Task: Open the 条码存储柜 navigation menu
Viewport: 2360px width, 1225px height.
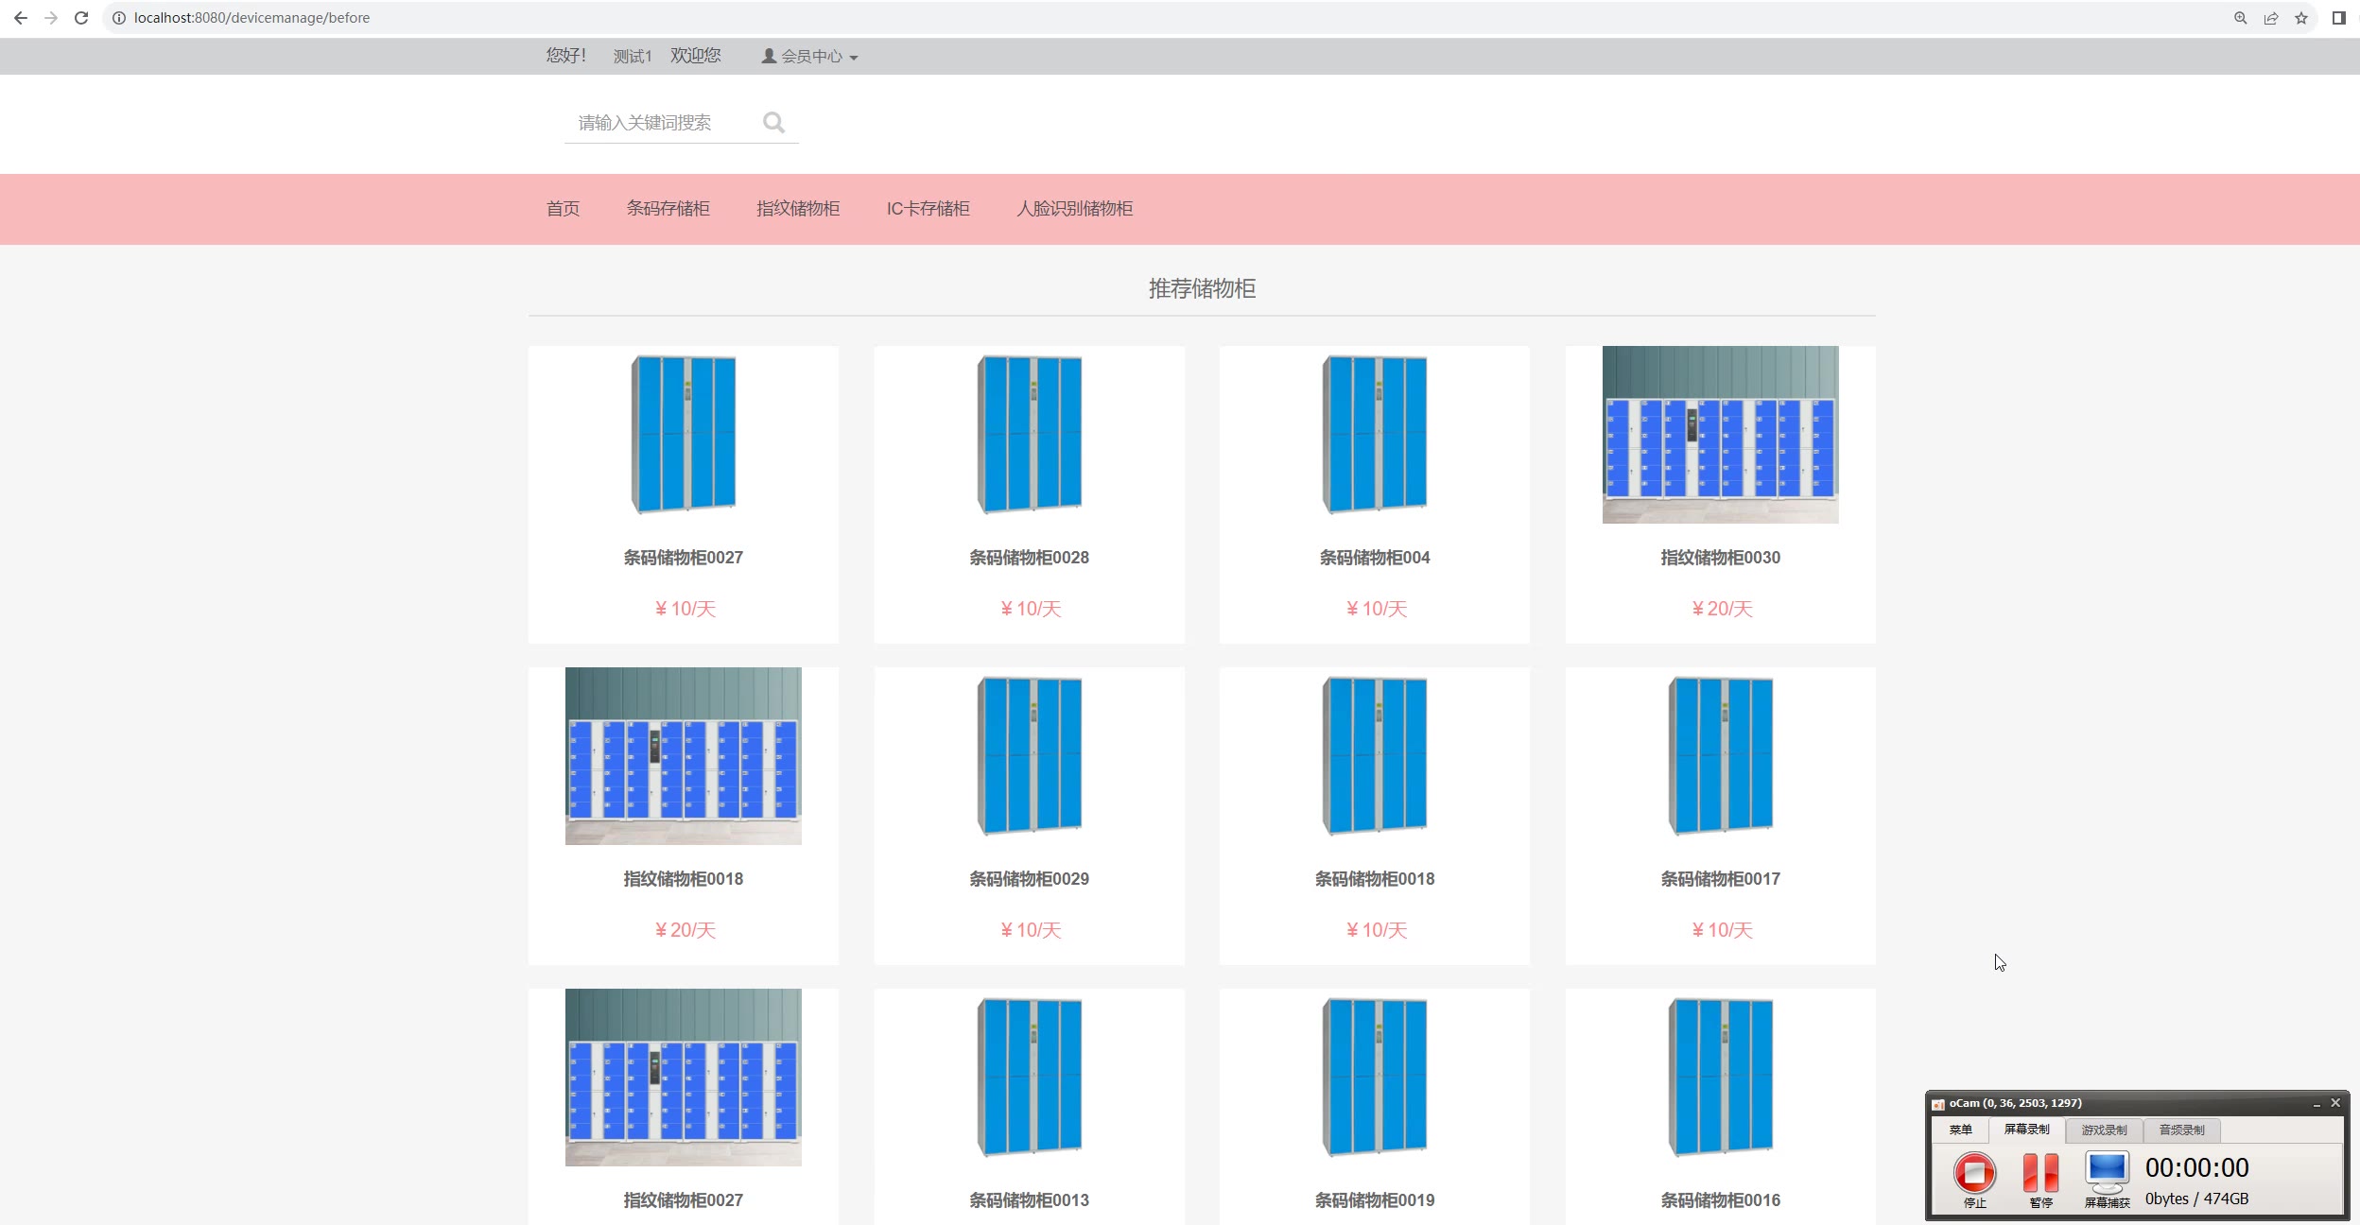Action: 668,209
